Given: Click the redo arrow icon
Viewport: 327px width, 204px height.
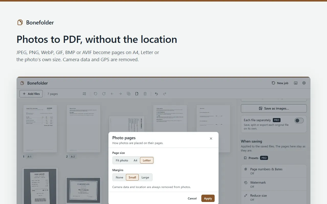Looking at the screenshot, I should pyautogui.click(x=165, y=94).
